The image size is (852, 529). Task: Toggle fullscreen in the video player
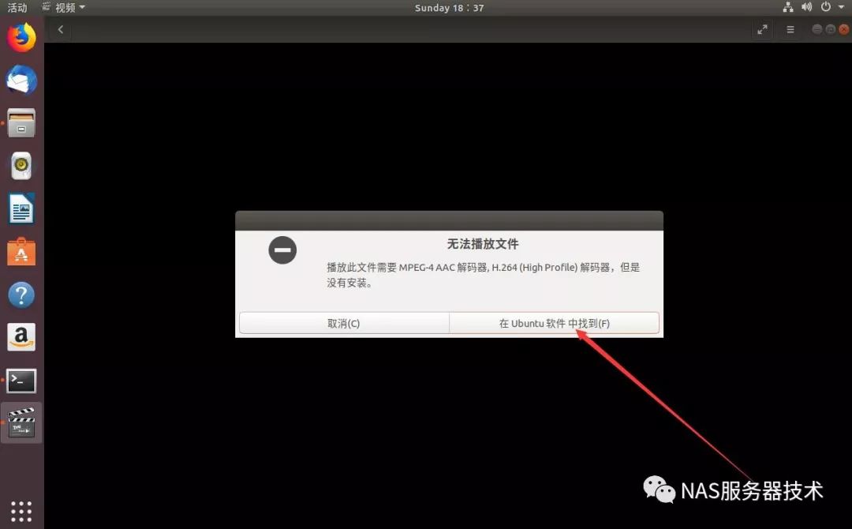[x=762, y=29]
